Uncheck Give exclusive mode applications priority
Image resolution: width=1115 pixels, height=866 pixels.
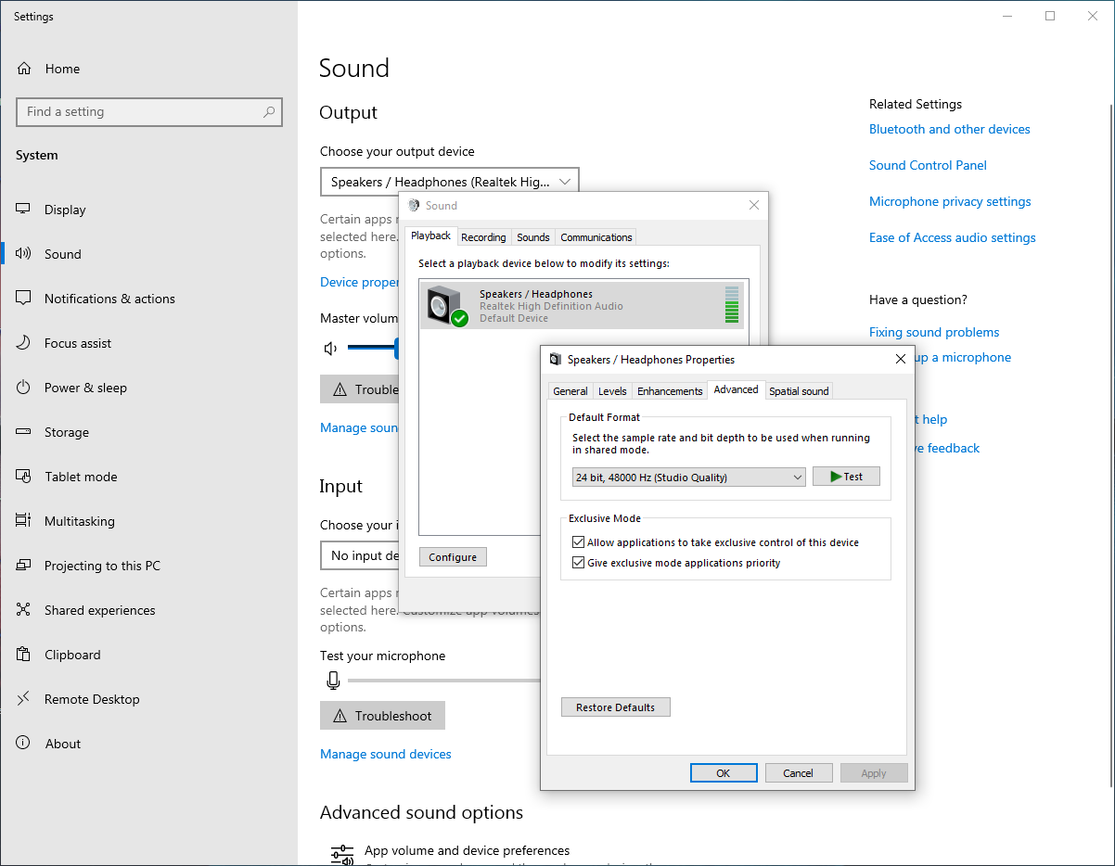579,563
